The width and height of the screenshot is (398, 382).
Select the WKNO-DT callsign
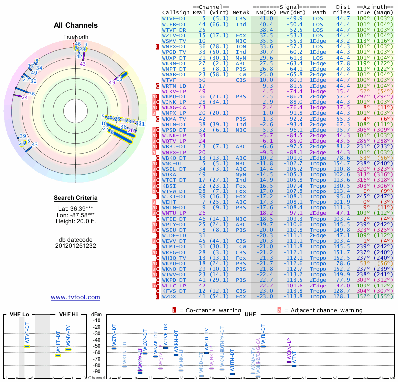[x=174, y=269]
